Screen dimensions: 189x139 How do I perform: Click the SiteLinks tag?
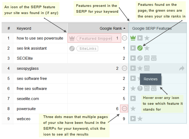87,49
